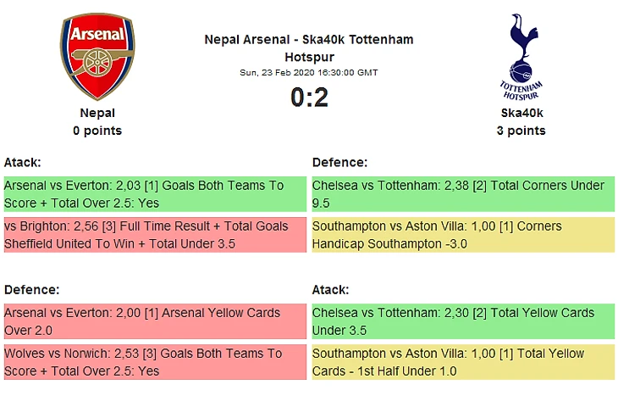The image size is (618, 407).
Task: Select the Sun, 23 Feb 2020 match date
Action: (x=309, y=73)
